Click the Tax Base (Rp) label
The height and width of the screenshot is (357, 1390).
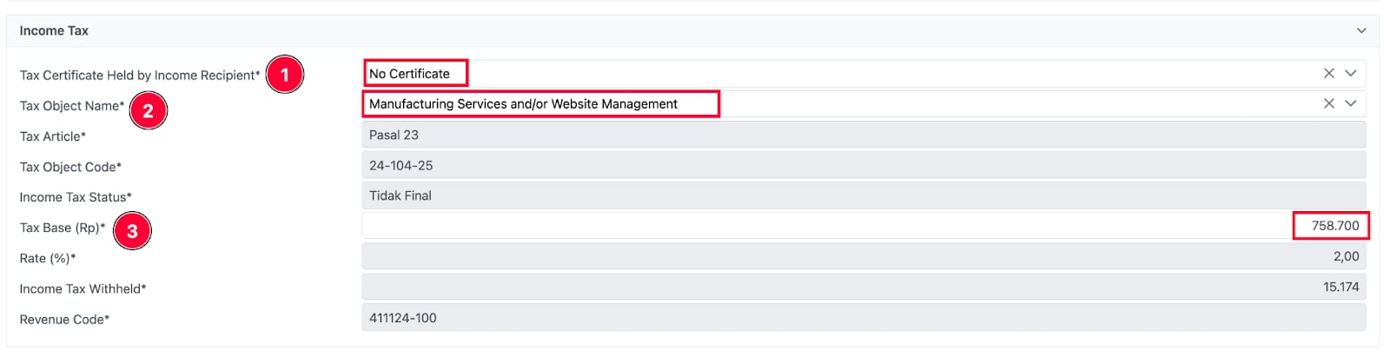(62, 228)
